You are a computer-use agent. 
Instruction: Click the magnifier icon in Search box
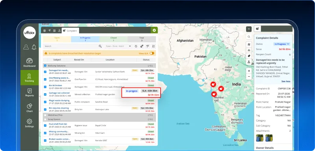coord(100,46)
